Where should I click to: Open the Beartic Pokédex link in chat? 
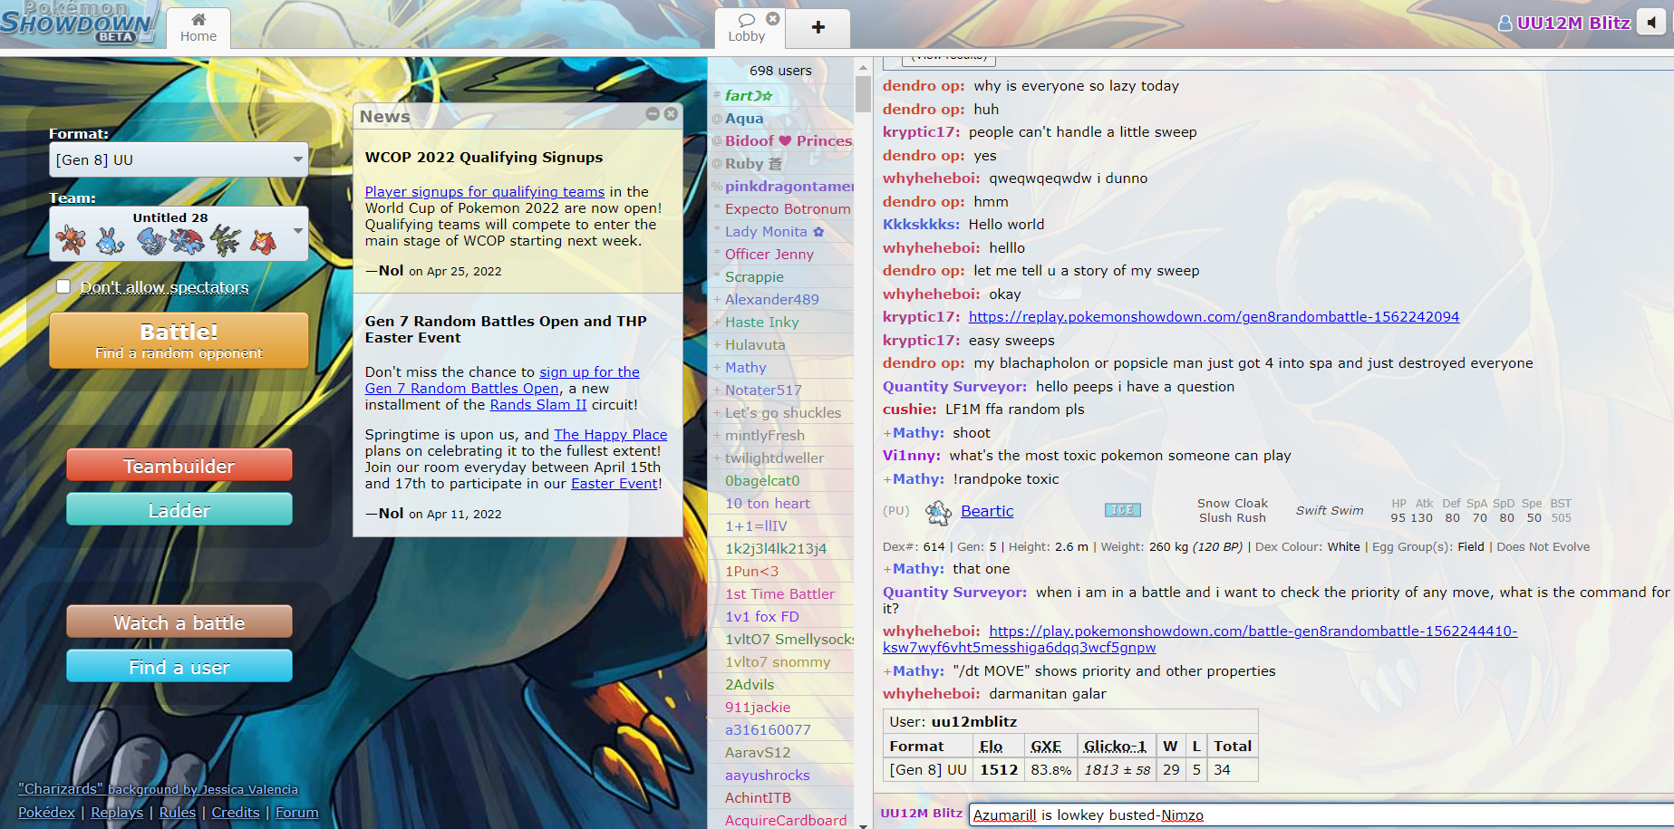coord(987,511)
